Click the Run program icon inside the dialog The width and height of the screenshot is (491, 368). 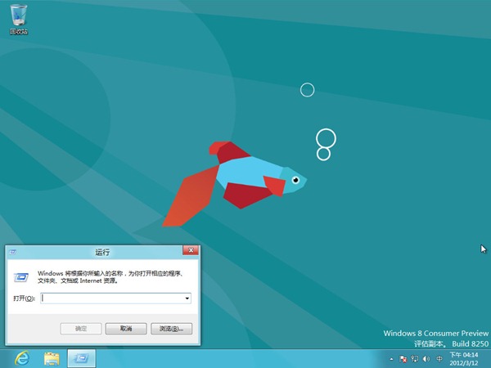point(21,277)
